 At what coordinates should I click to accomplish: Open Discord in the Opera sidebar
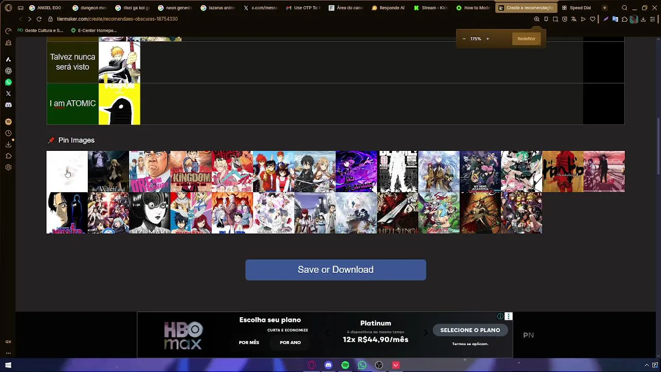pos(8,105)
